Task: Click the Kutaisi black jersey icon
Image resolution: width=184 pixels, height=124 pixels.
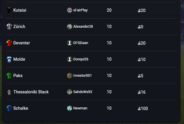Action: coord(9,10)
